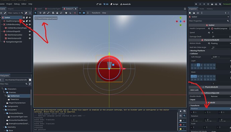
Task: Add a new scene tab
Action: coord(80,9)
